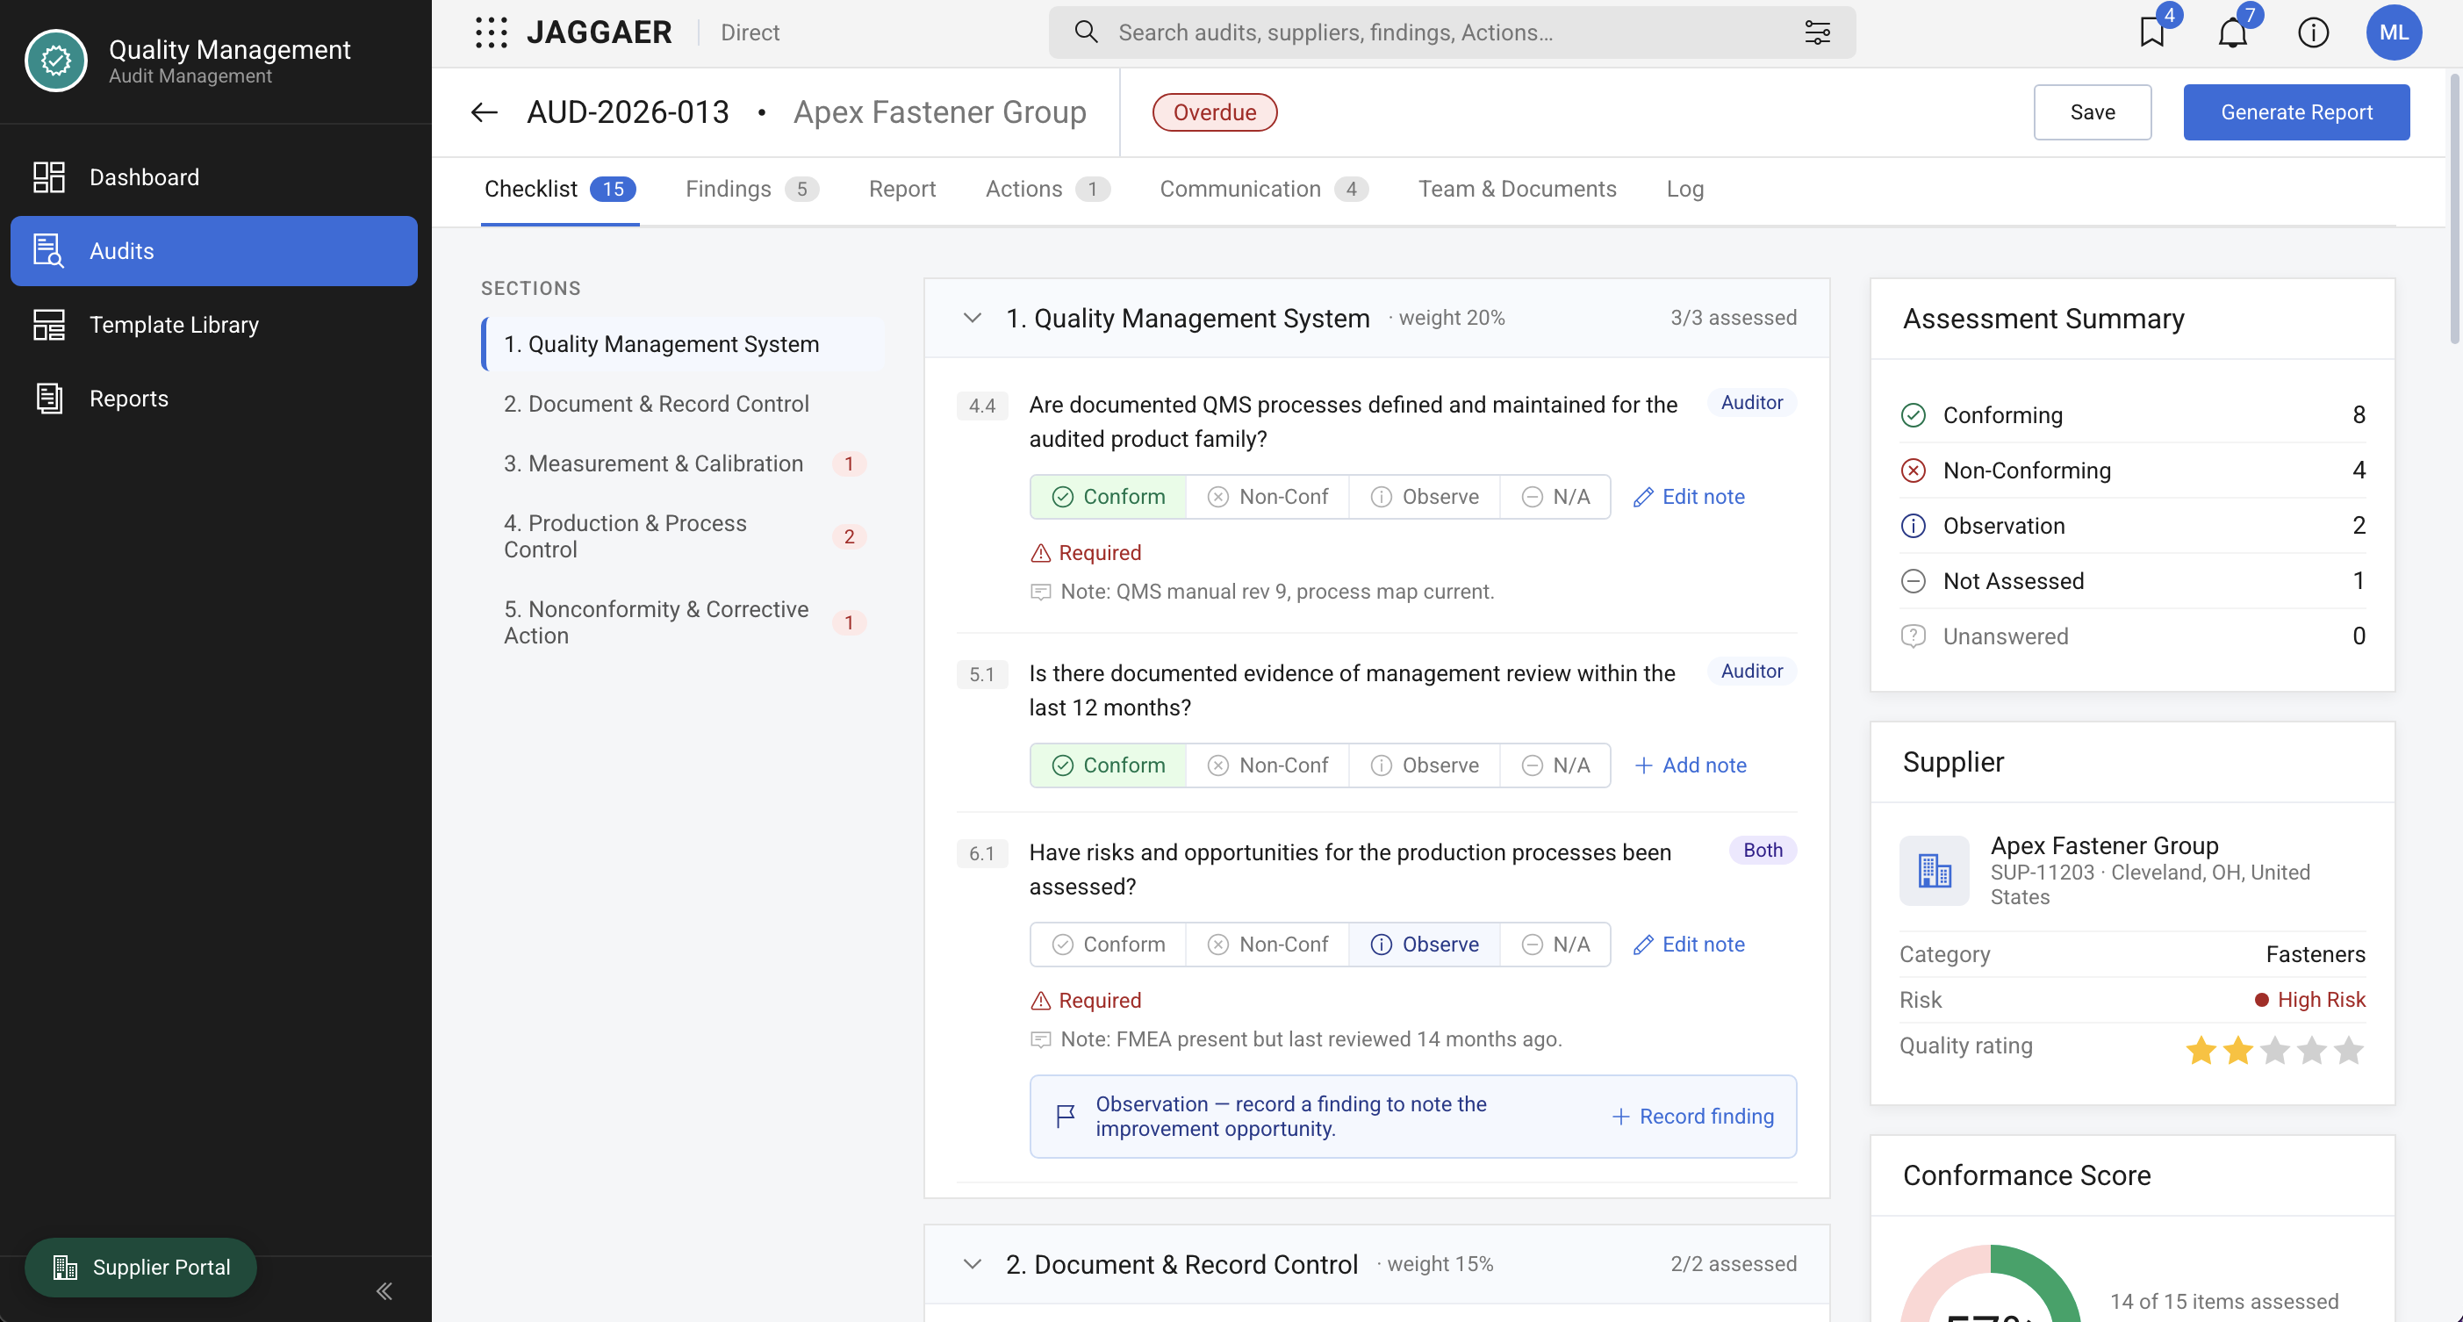Open bookmarks with 4 badge

point(2152,32)
